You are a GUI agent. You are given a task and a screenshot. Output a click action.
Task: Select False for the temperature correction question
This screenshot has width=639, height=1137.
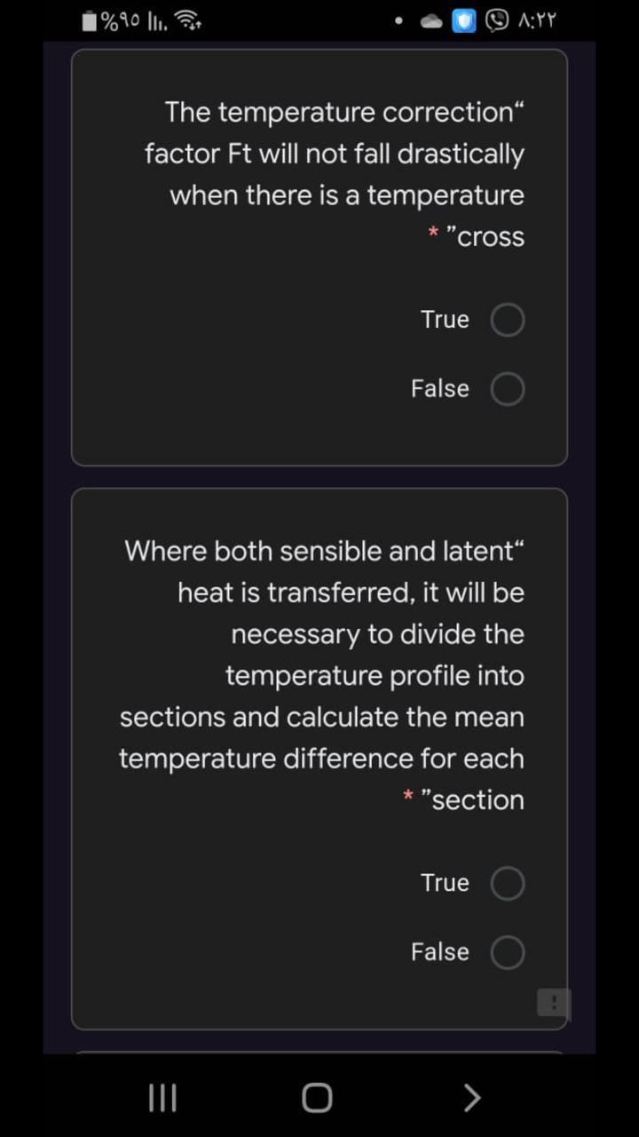(507, 388)
